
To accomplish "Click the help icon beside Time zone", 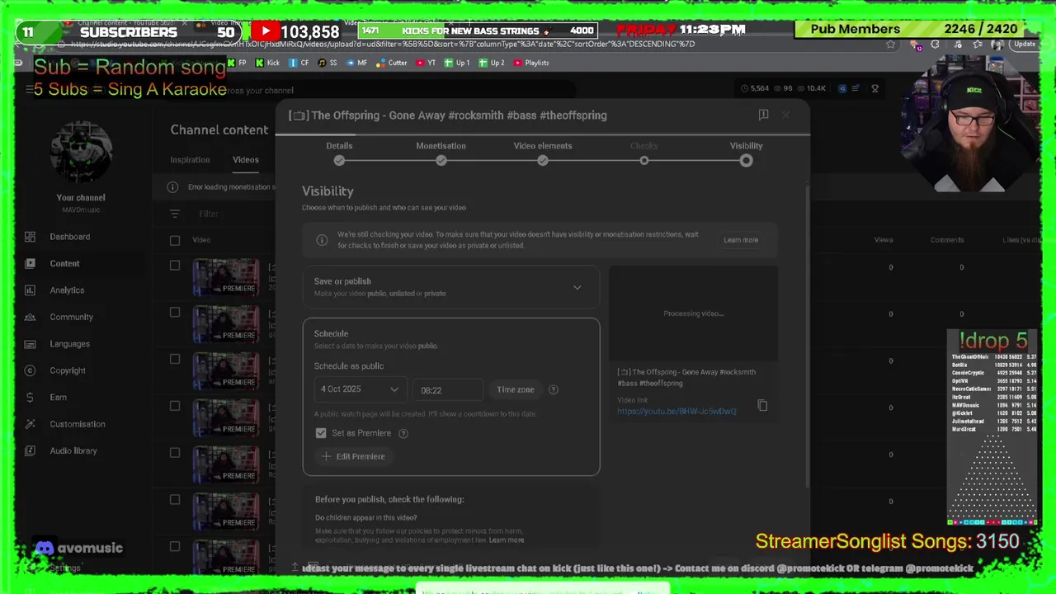I will point(554,389).
